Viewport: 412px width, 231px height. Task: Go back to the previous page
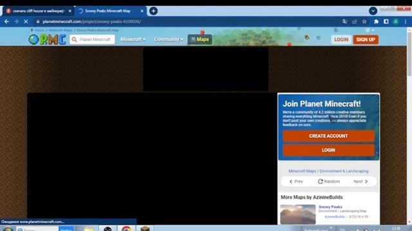[6, 21]
